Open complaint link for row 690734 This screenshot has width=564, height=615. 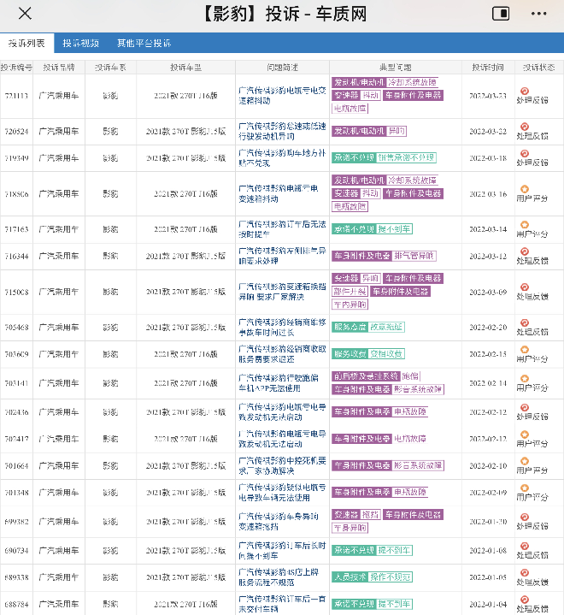click(x=282, y=551)
